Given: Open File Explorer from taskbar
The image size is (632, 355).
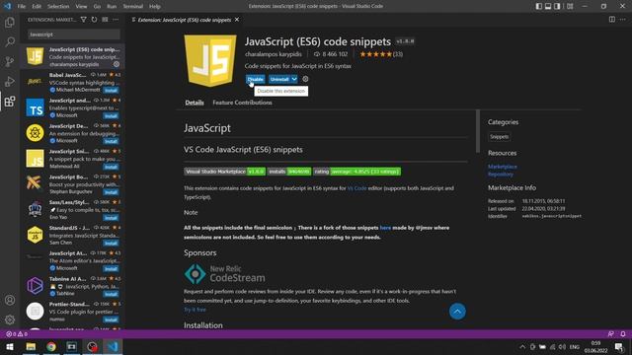Looking at the screenshot, I should point(31,346).
